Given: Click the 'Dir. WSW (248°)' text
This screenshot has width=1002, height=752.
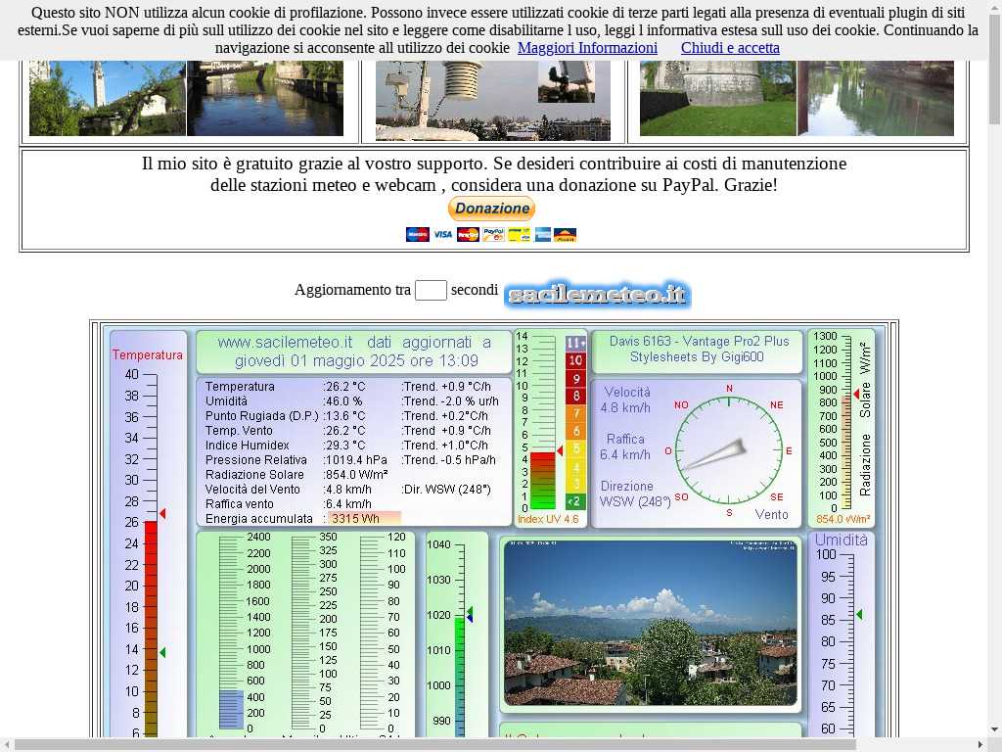Looking at the screenshot, I should point(446,490).
